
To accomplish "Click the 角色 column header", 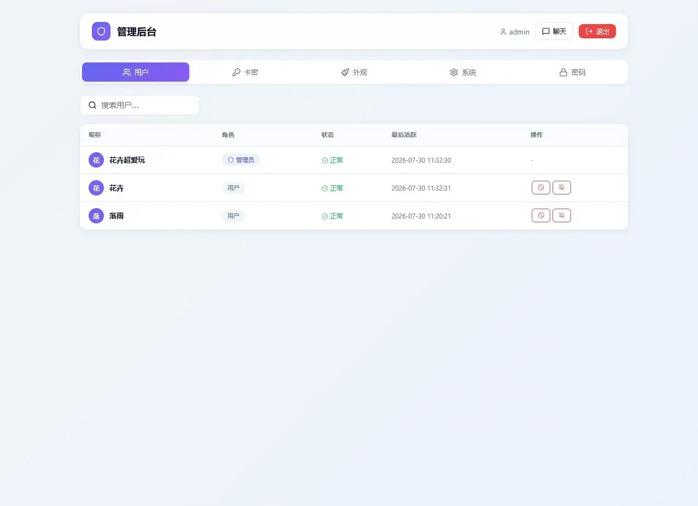I will 228,135.
